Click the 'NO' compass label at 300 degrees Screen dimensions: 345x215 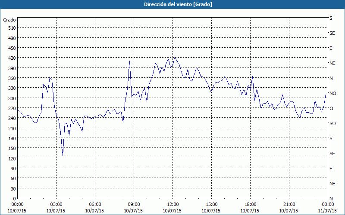pos(333,93)
